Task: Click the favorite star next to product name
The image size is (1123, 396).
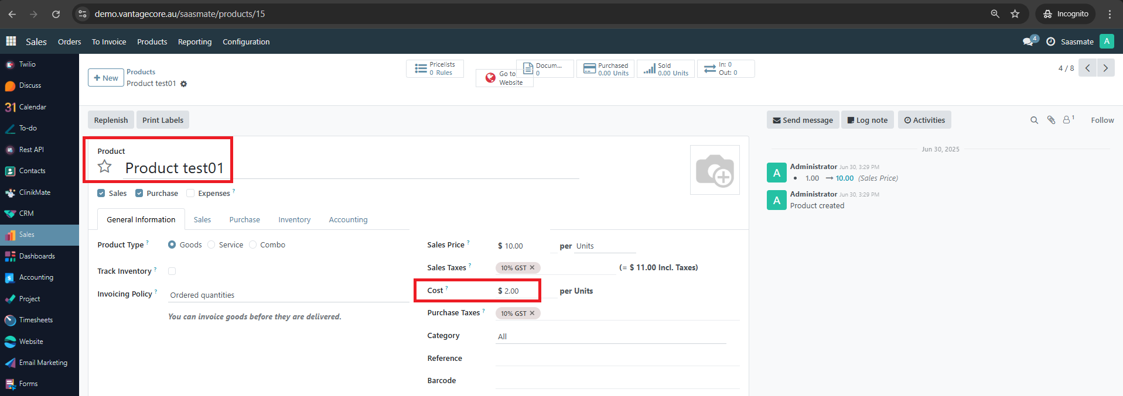Action: [x=105, y=167]
